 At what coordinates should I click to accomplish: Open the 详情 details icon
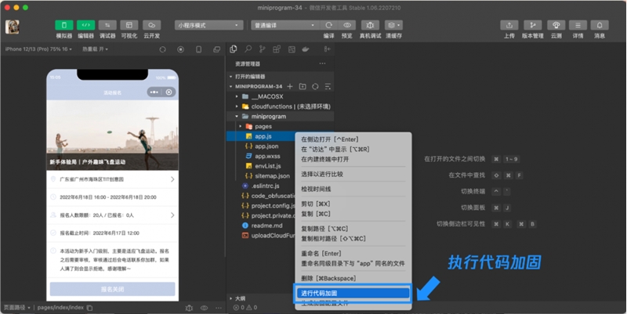578,25
